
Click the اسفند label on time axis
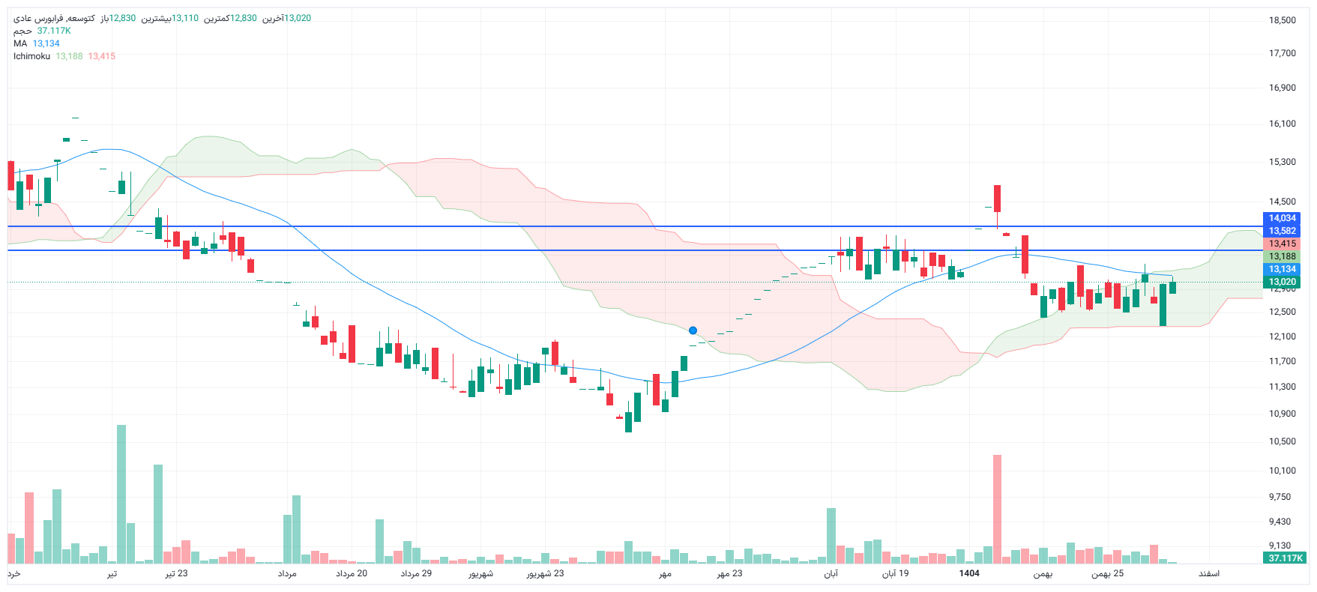tap(1208, 573)
